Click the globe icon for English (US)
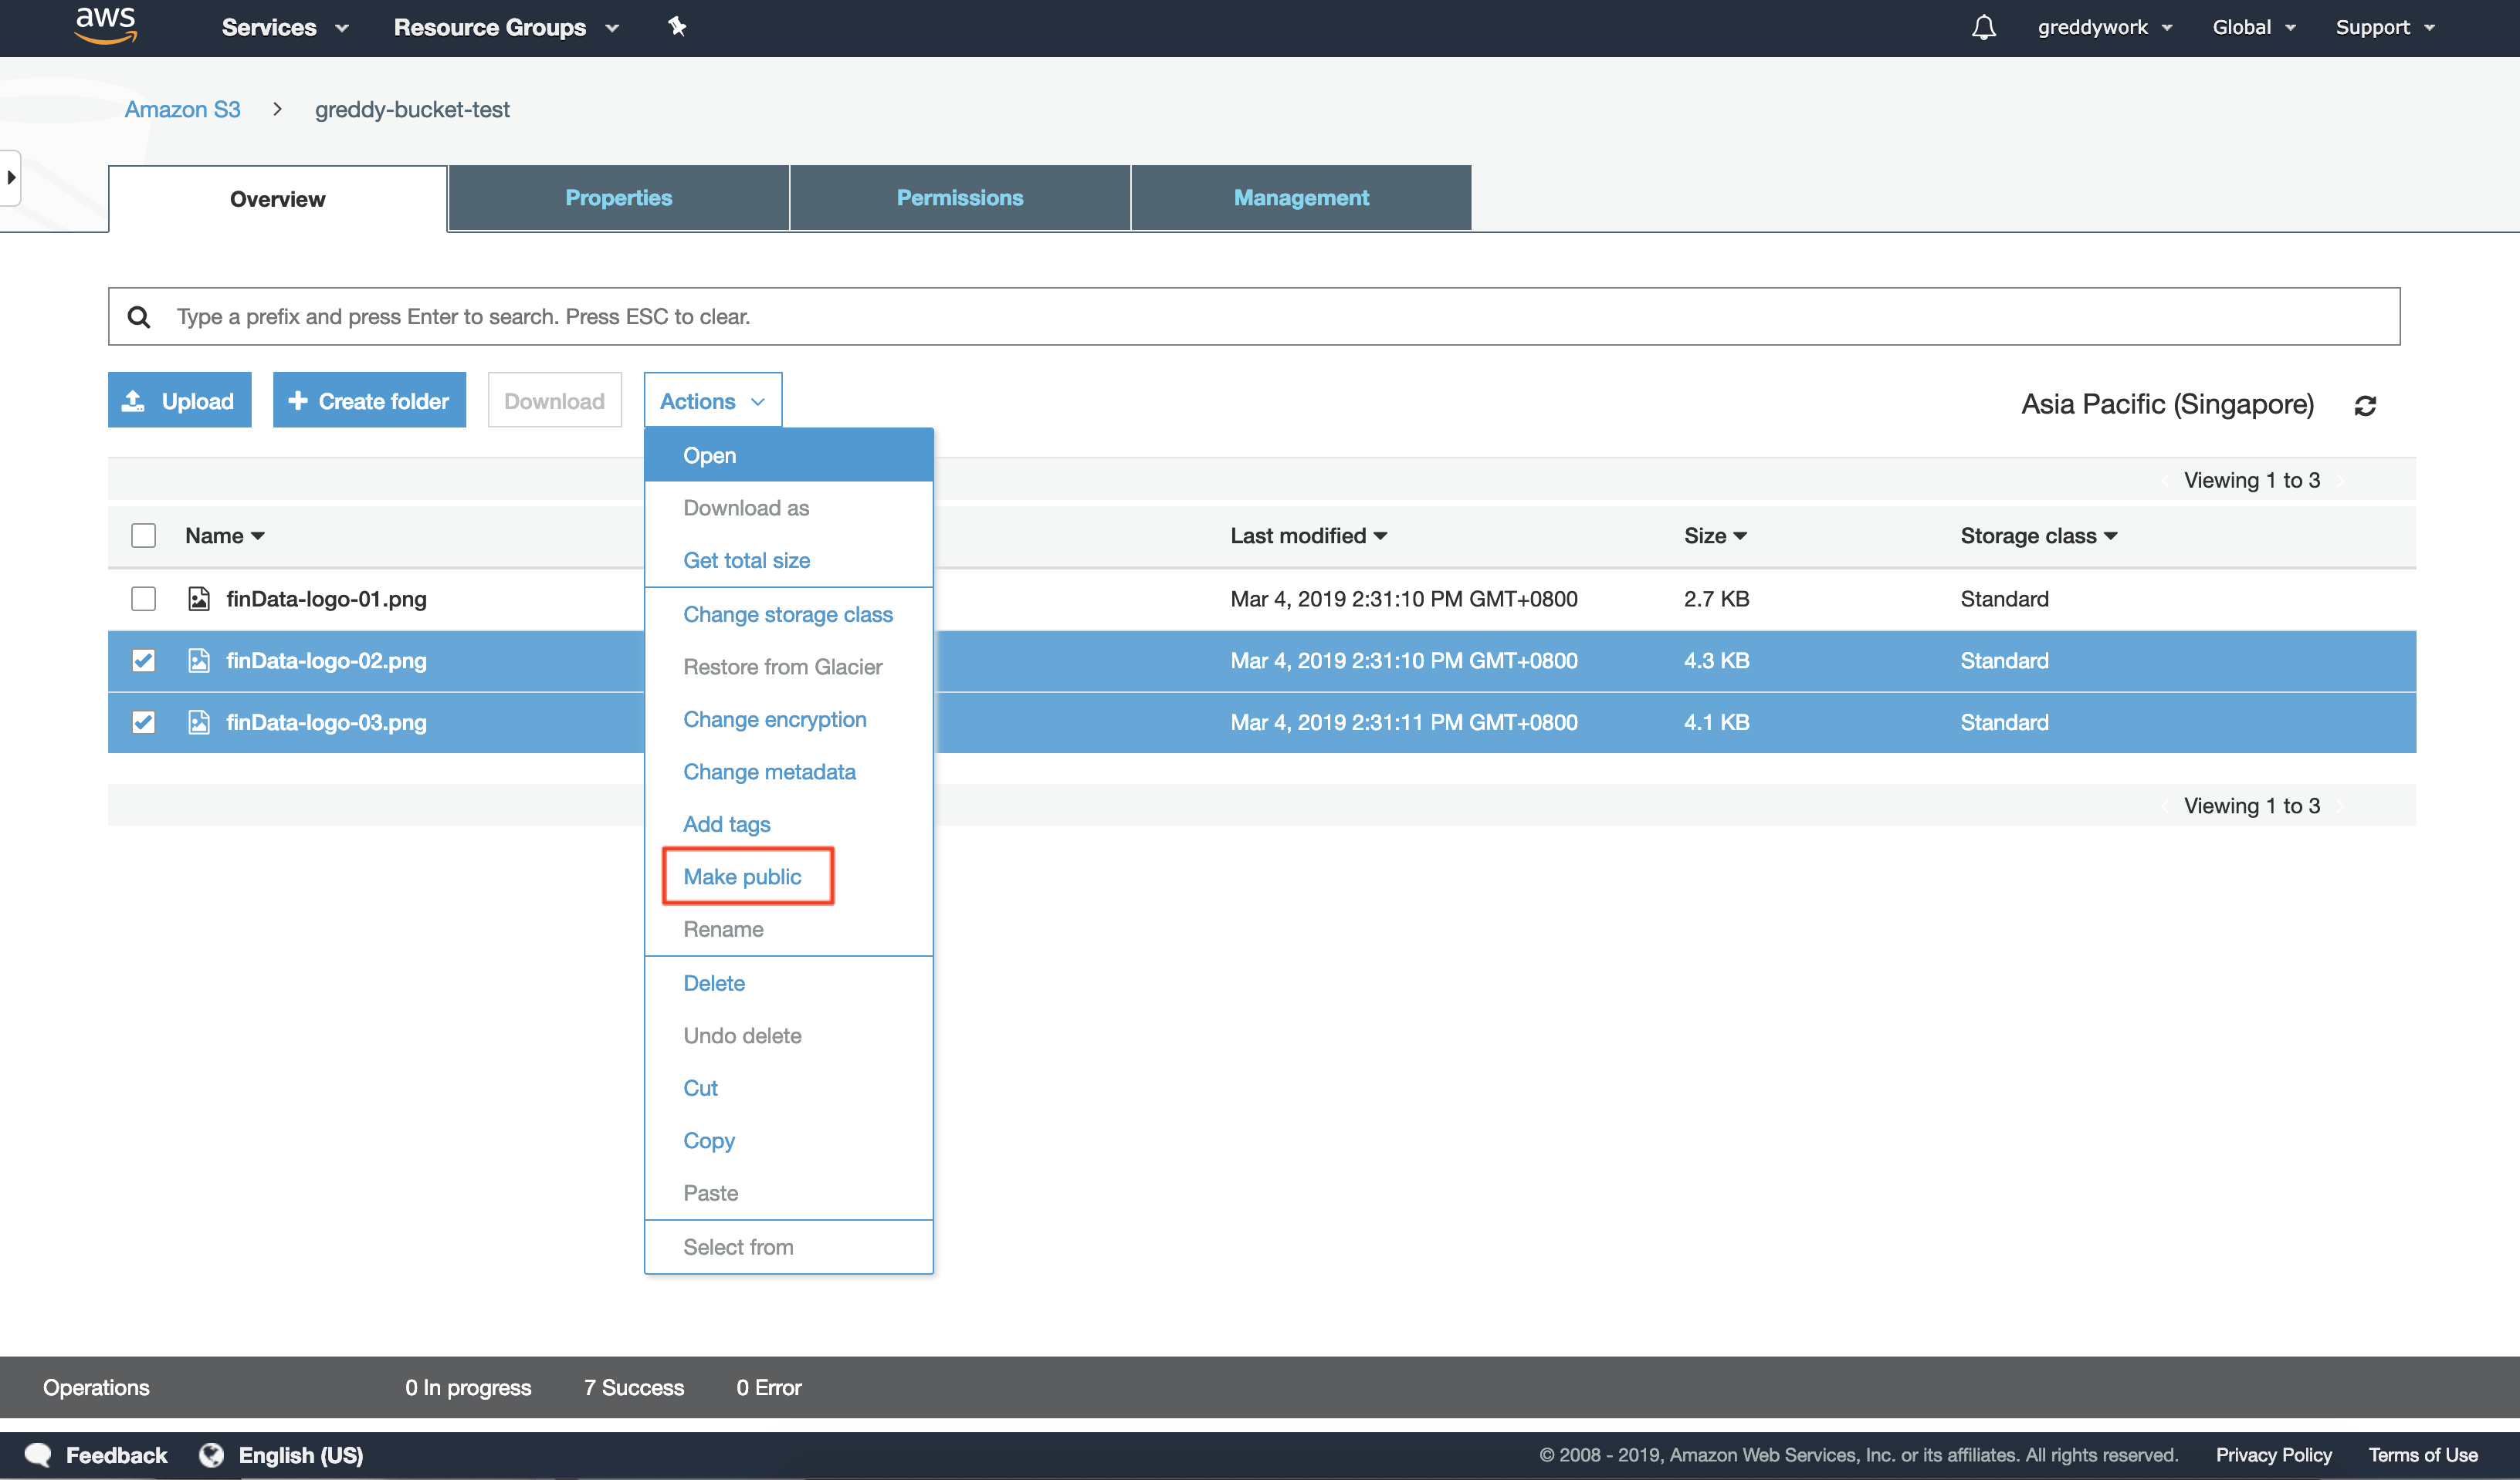2520x1480 pixels. click(x=211, y=1454)
